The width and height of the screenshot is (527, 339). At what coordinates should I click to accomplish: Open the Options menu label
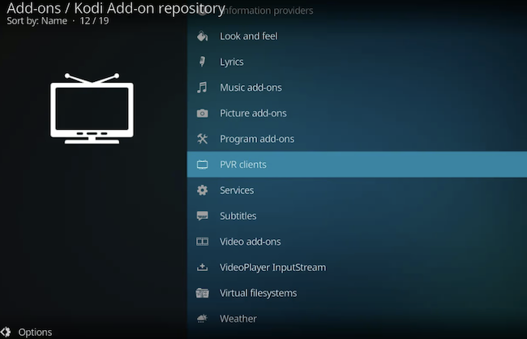36,333
